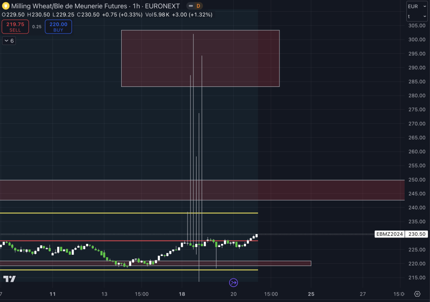Click the yellow wheat symbol logo
430x302 pixels.
(x=6, y=6)
